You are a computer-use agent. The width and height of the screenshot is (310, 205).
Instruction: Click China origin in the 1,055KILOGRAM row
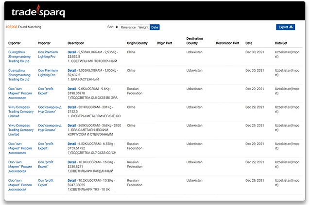(131, 71)
